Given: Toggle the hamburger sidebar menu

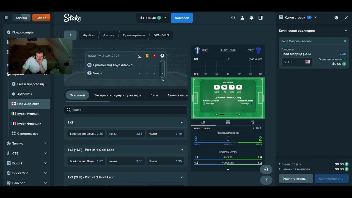Looking at the screenshot, I should coord(6,18).
